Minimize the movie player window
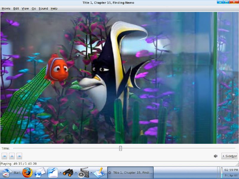This screenshot has height=179, width=239. click(x=220, y=2)
